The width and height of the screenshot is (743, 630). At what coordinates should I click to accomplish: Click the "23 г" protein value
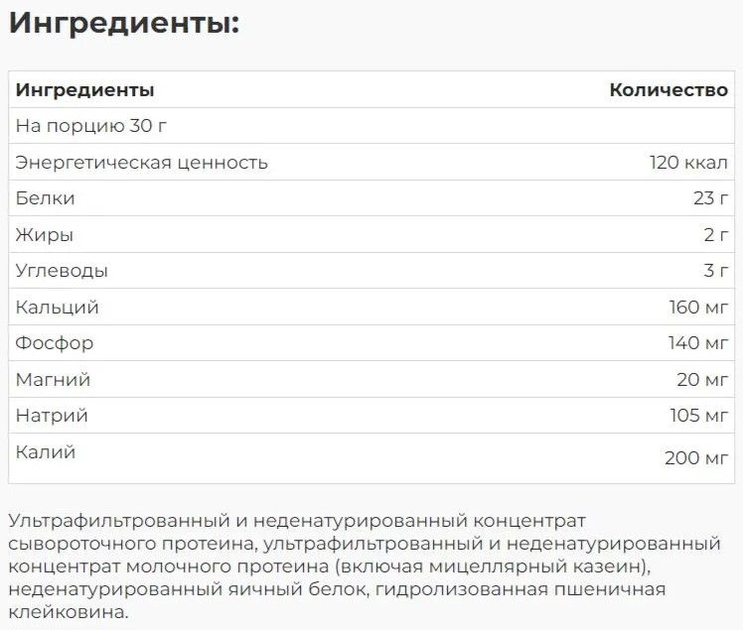point(710,198)
